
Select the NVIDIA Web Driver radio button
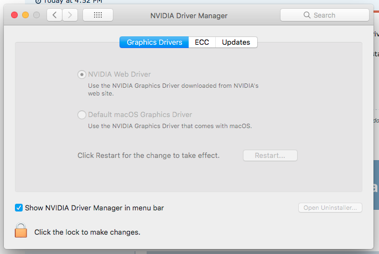pyautogui.click(x=82, y=75)
